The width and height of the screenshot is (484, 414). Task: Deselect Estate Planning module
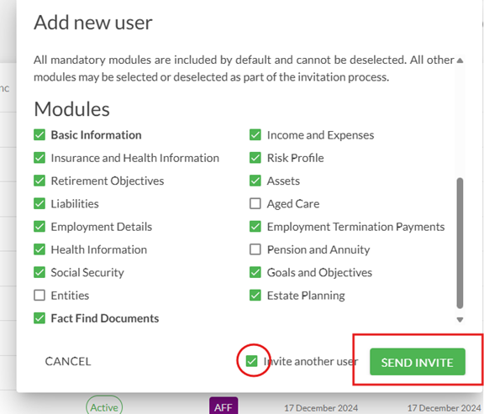(255, 296)
